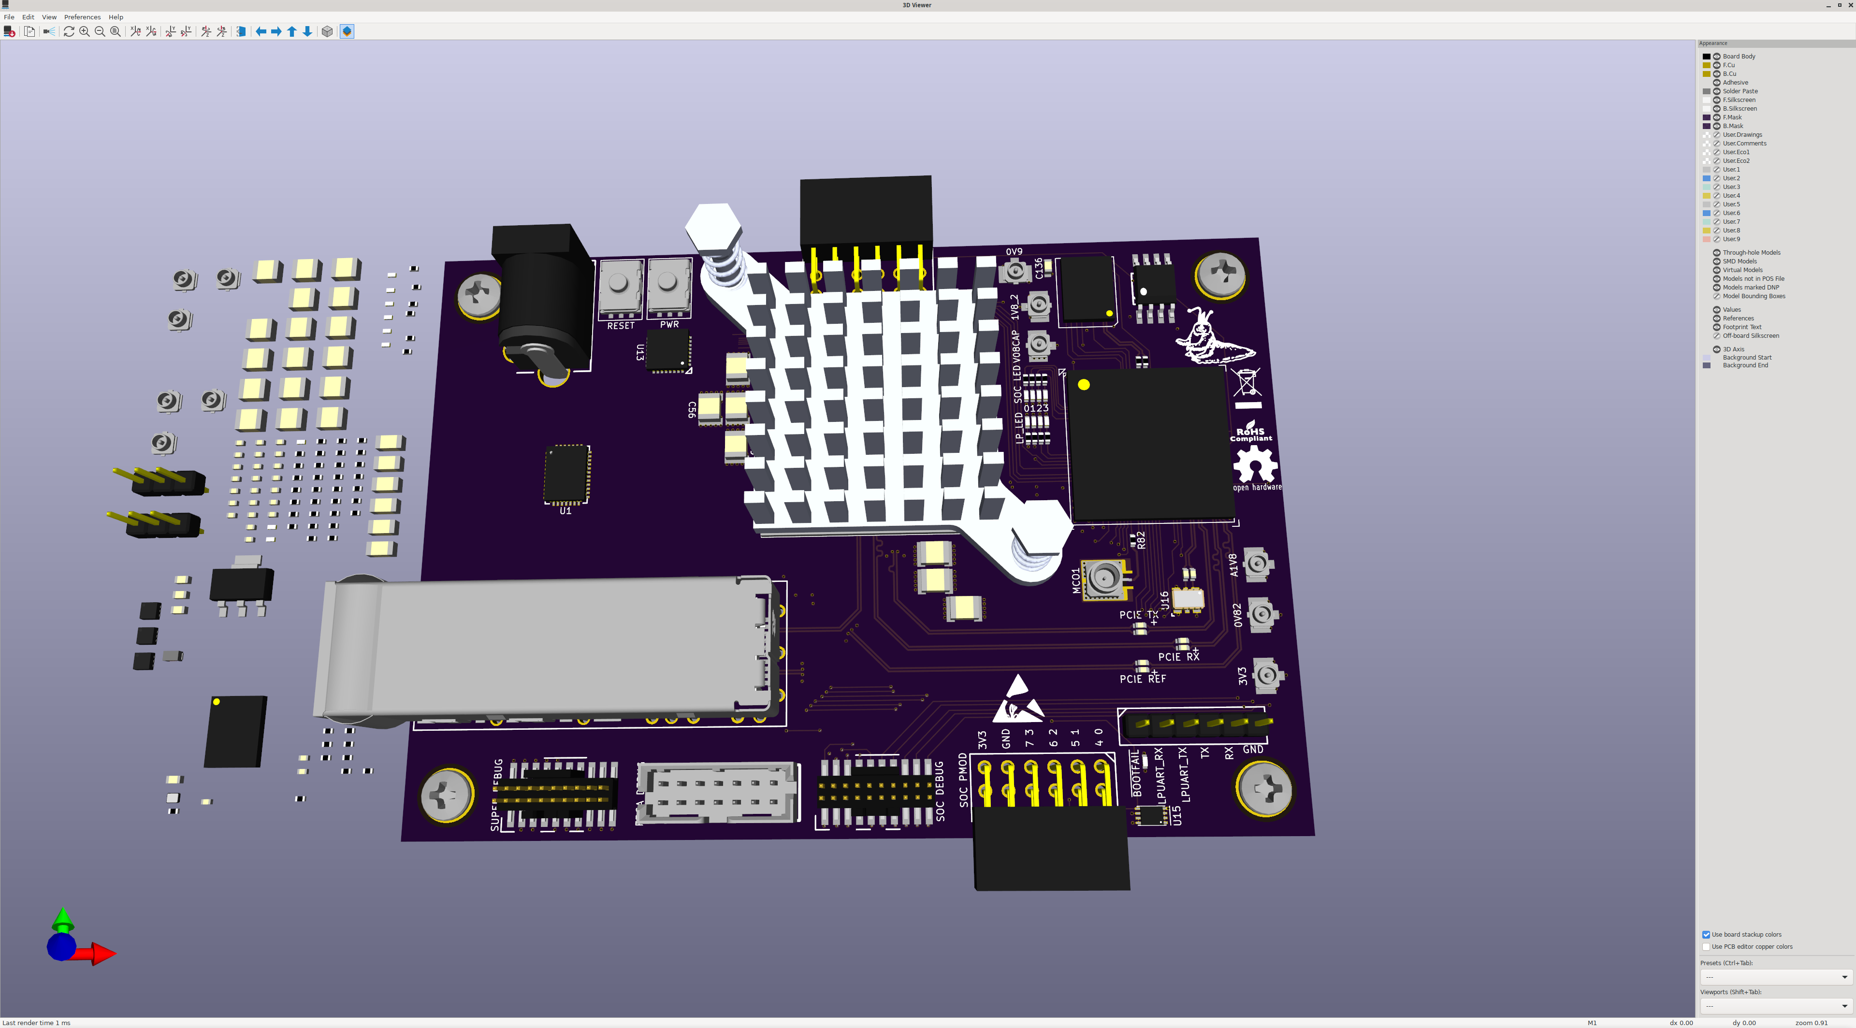The image size is (1856, 1028).
Task: Hide the F.Silkscreen layer visibility
Action: 1717,100
